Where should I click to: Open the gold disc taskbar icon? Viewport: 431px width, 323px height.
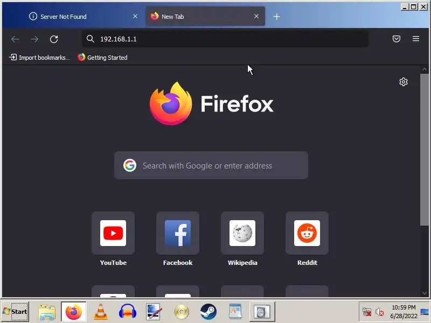click(x=182, y=312)
